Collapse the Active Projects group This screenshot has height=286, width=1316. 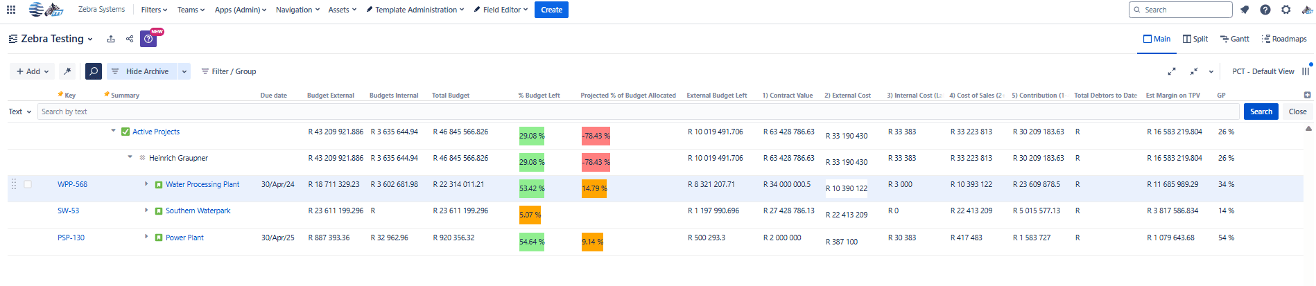113,131
